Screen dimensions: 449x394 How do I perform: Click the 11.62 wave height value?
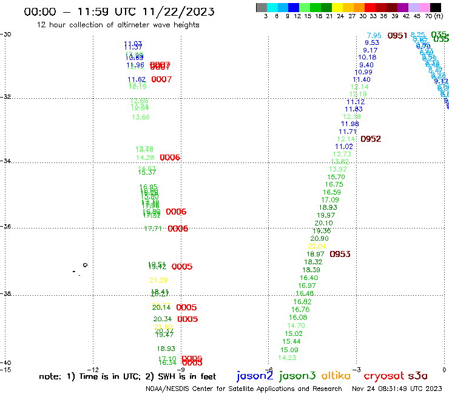pos(137,79)
